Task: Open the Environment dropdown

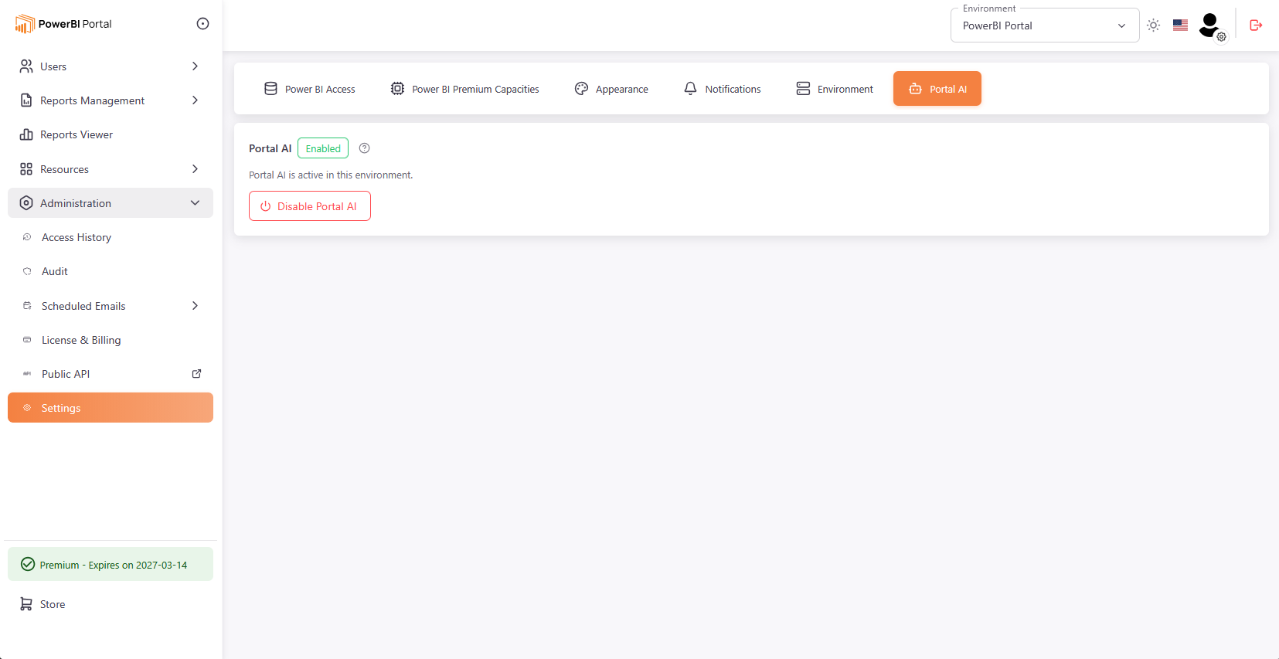Action: (x=1045, y=25)
